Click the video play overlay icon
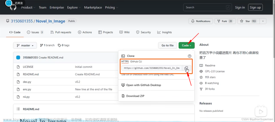This screenshot has width=275, height=122. click(261, 112)
